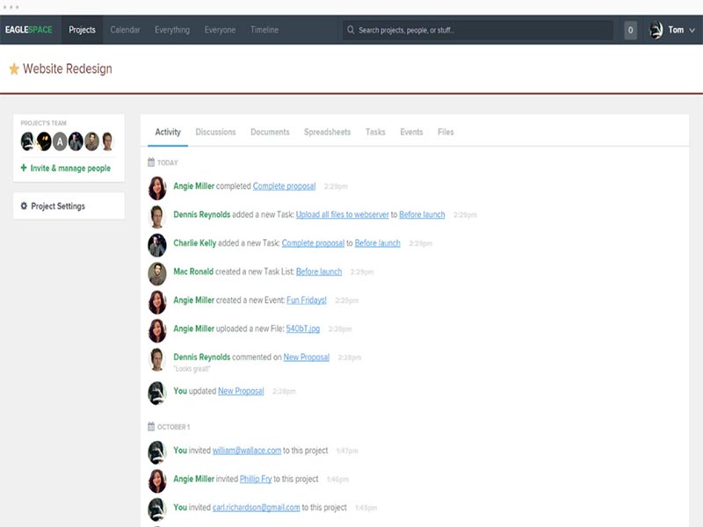Click the carl.richardson@gmail.com link

pyautogui.click(x=256, y=508)
